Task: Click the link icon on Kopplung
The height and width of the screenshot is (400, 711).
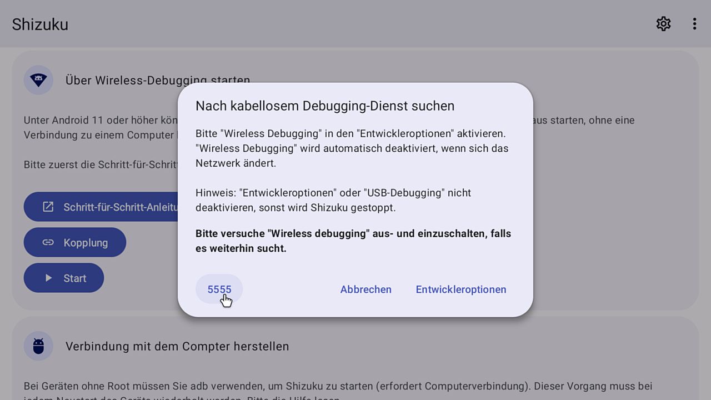Action: click(48, 242)
